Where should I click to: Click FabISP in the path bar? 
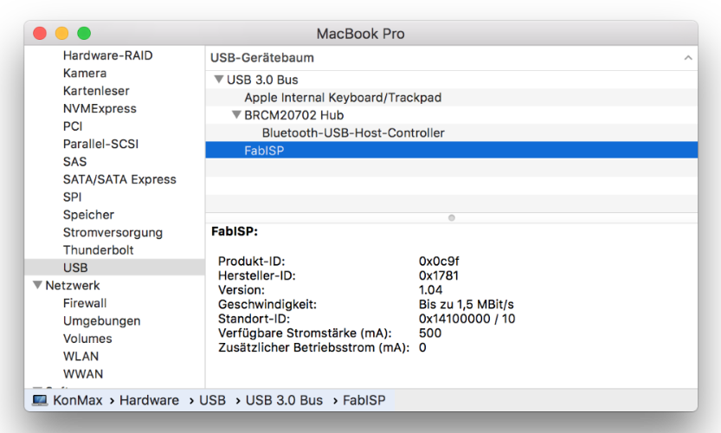coord(364,400)
